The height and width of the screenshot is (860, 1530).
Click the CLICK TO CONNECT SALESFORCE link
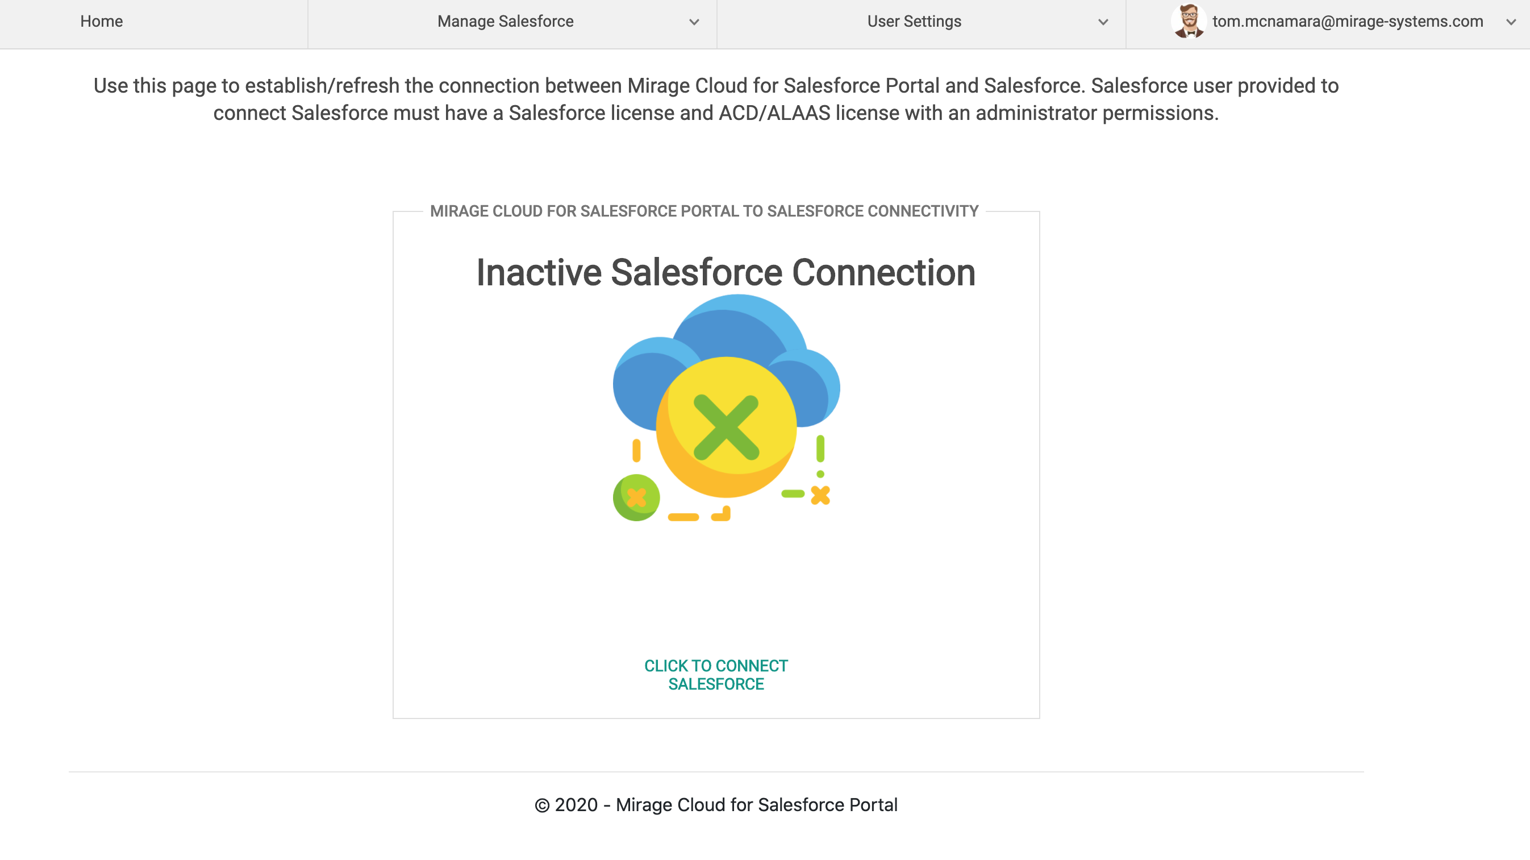click(716, 675)
